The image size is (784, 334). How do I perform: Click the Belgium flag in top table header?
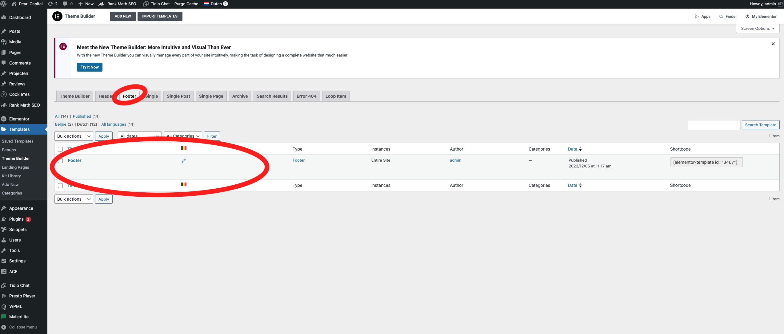(x=184, y=148)
